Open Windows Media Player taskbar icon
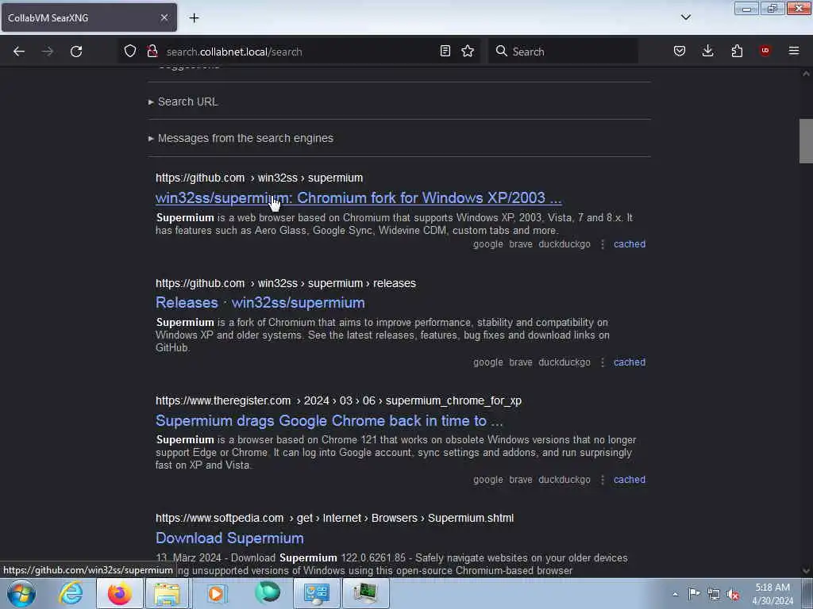Screen dimensions: 813x609 pos(216,593)
